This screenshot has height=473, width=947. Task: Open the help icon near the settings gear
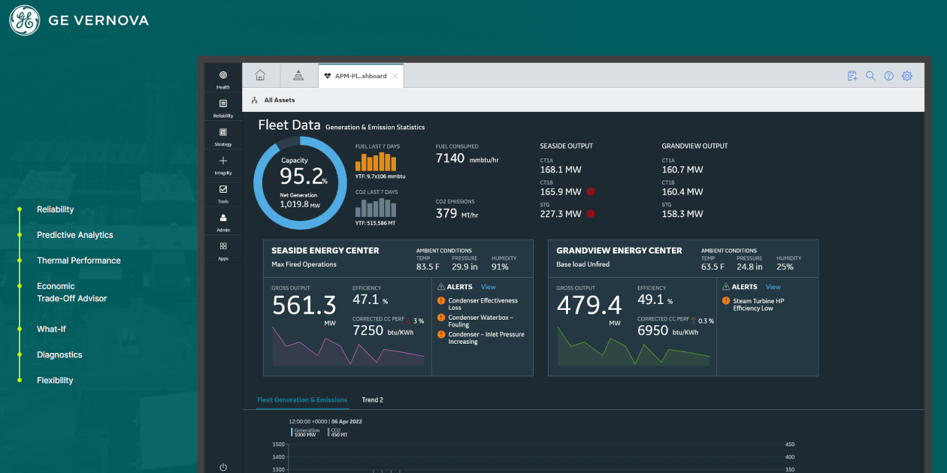tap(888, 76)
